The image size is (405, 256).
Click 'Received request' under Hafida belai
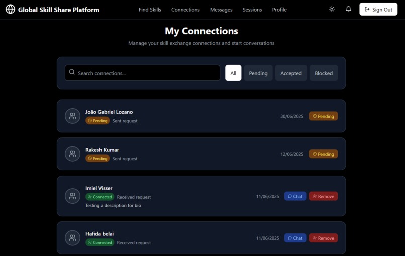pos(134,243)
